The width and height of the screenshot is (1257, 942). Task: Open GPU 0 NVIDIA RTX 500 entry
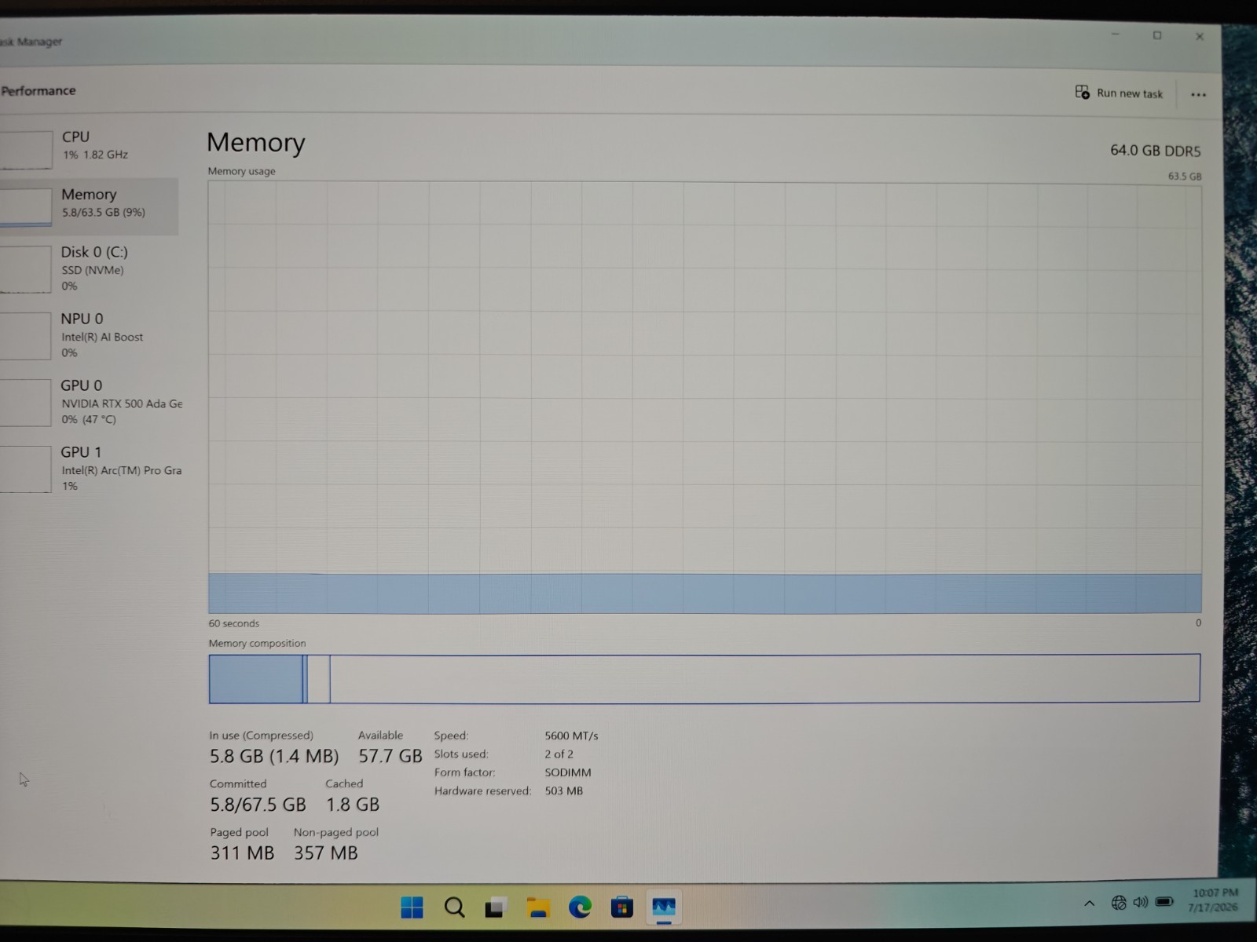click(90, 402)
